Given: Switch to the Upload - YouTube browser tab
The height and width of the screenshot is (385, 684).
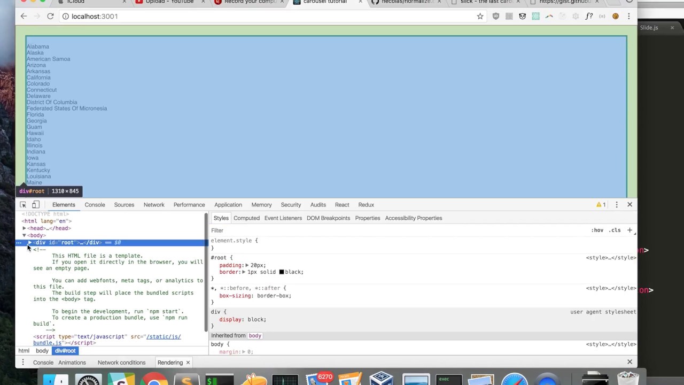Looking at the screenshot, I should click(x=169, y=2).
